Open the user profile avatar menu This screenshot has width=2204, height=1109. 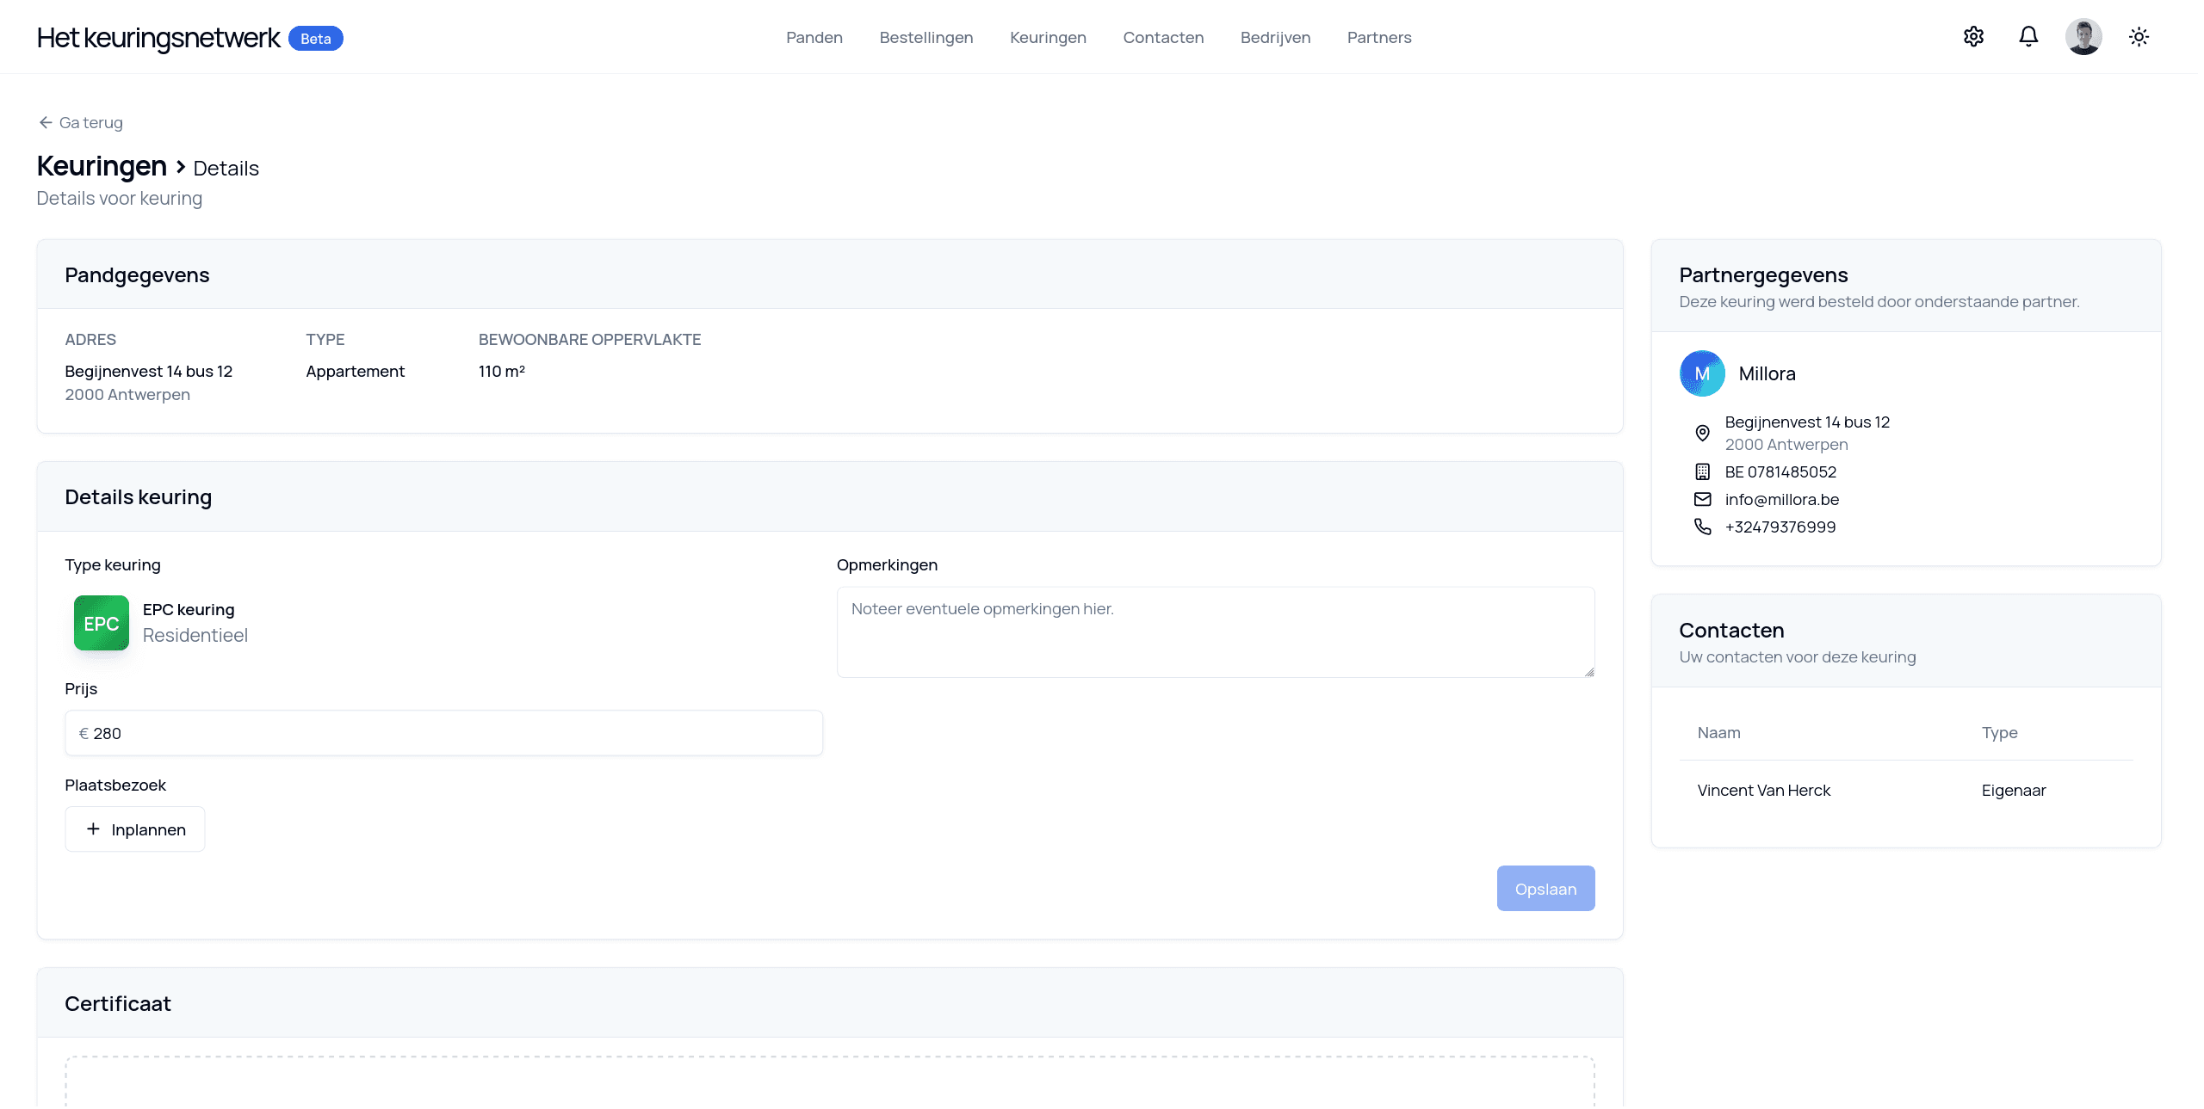point(2083,36)
